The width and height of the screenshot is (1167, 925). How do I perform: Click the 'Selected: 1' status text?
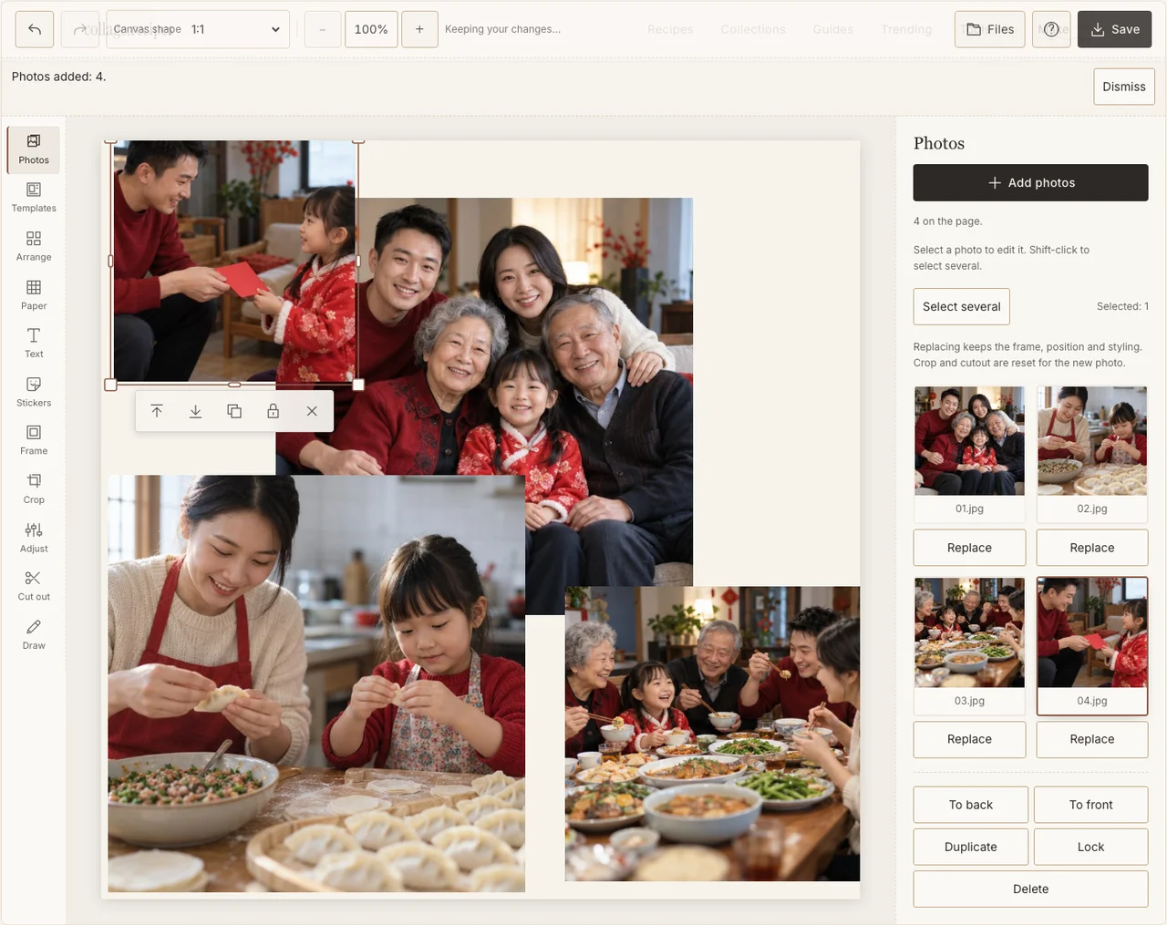(1122, 306)
